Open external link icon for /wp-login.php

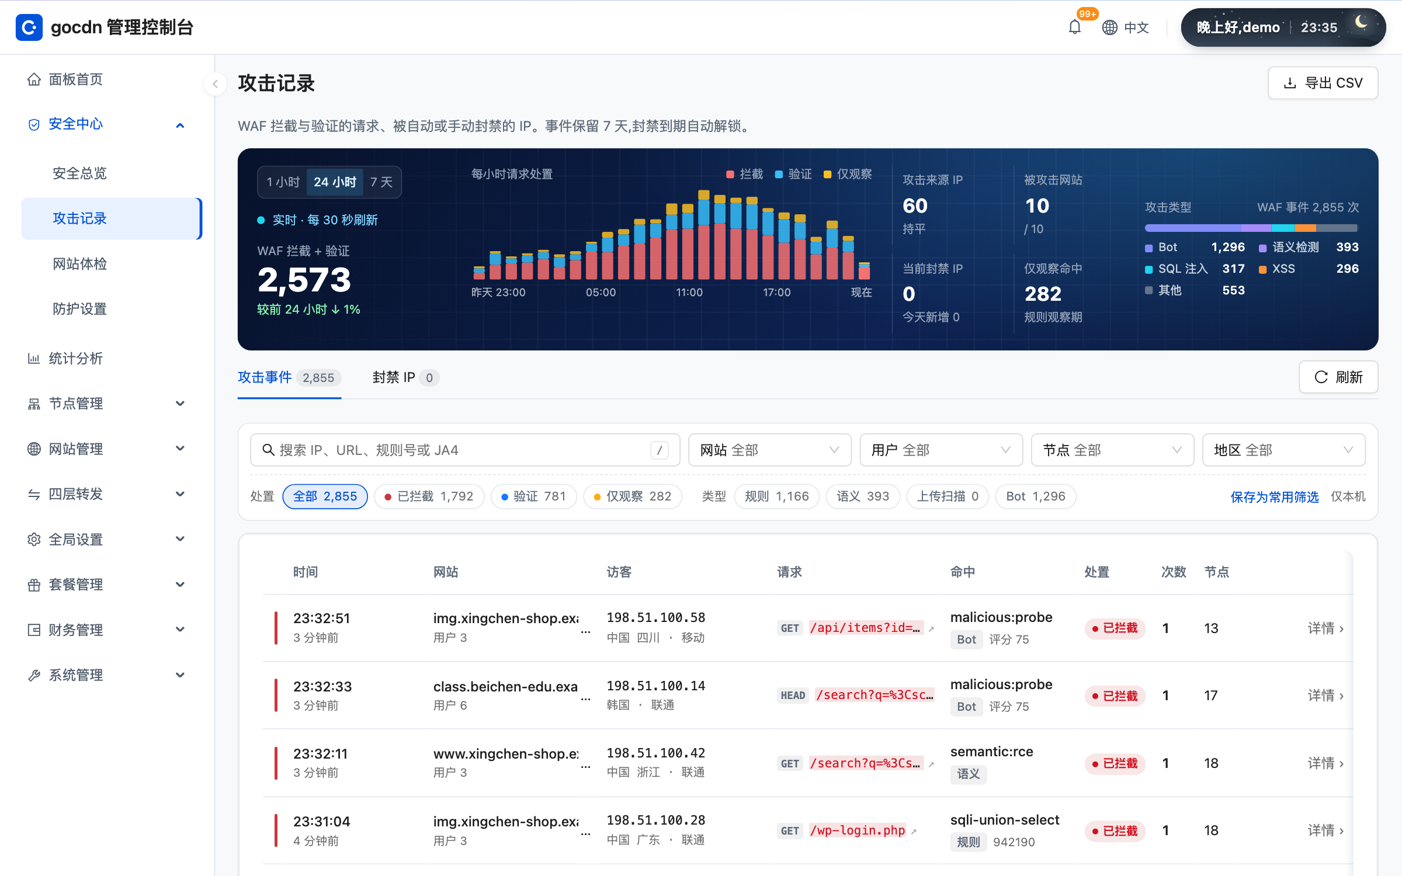[x=914, y=831]
